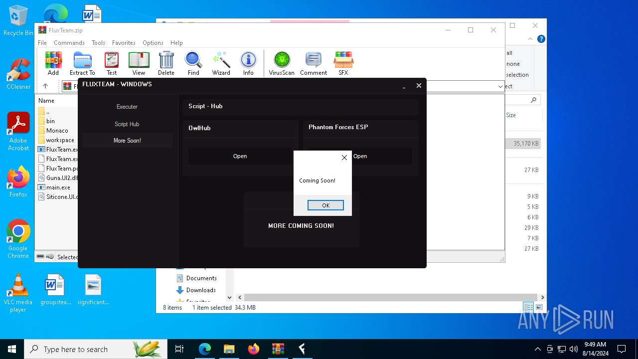Minimize the FluxTeam window
Viewport: 638px width, 359px height.
coord(404,86)
